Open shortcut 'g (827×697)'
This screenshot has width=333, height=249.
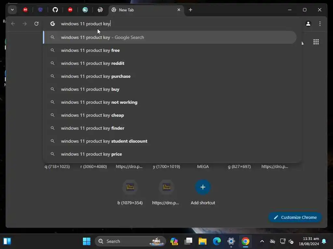pyautogui.click(x=239, y=166)
